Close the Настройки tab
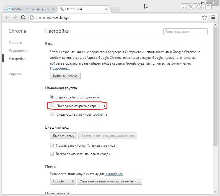 coord(107,9)
